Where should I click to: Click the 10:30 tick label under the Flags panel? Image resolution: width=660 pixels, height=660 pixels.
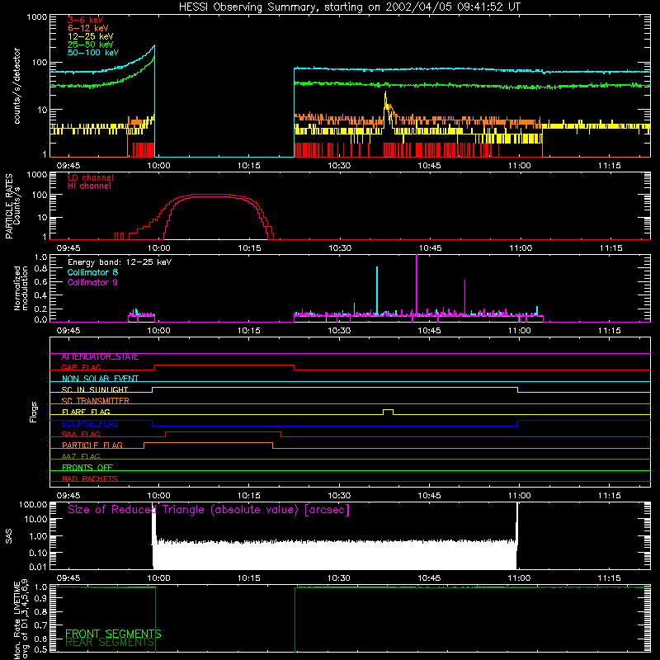pos(339,496)
